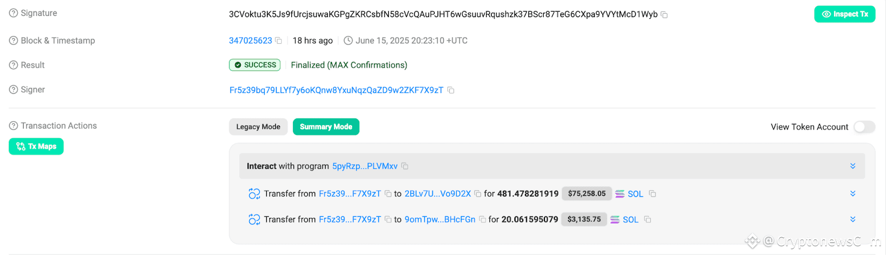Open block 347025623 link
Viewport: 886px width, 255px height.
click(x=250, y=40)
